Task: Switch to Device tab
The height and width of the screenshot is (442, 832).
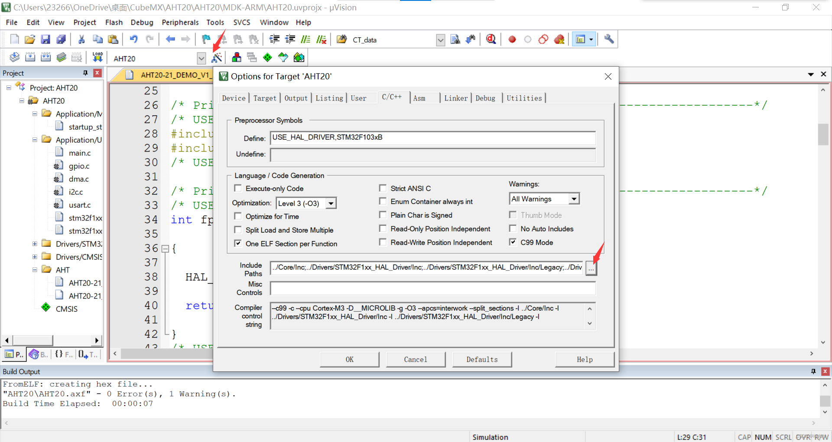Action: coord(234,98)
